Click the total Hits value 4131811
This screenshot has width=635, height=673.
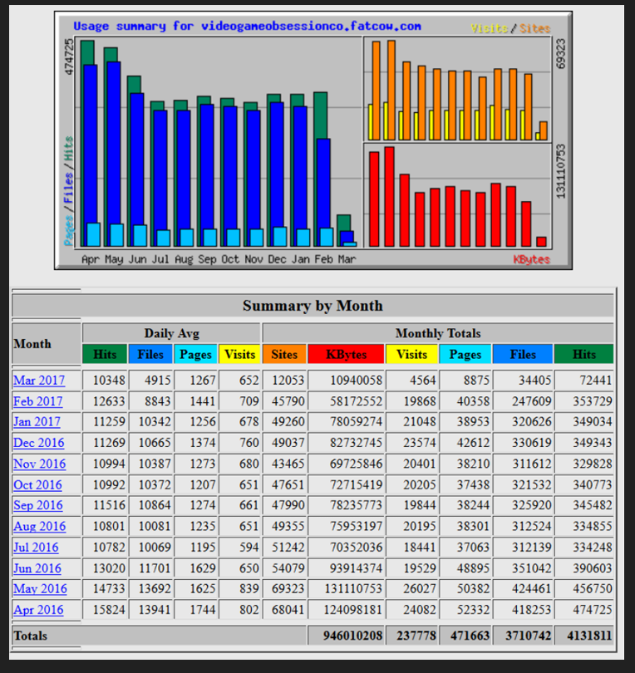click(x=584, y=636)
